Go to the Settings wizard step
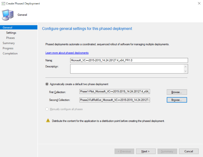The height and width of the screenshot is (157, 203). 11,33
